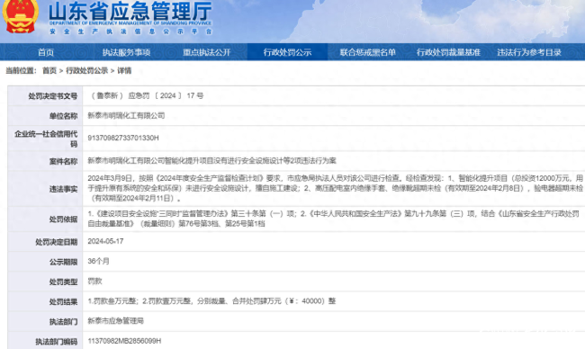Screen dimensions: 585x349
Task: Select the 案件名称 case title text
Action: point(211,161)
